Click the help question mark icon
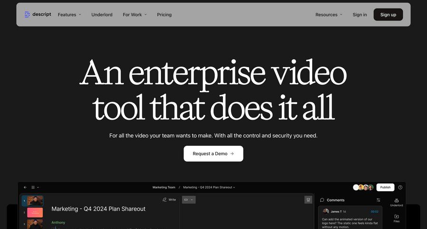The width and height of the screenshot is (427, 229). pyautogui.click(x=400, y=187)
